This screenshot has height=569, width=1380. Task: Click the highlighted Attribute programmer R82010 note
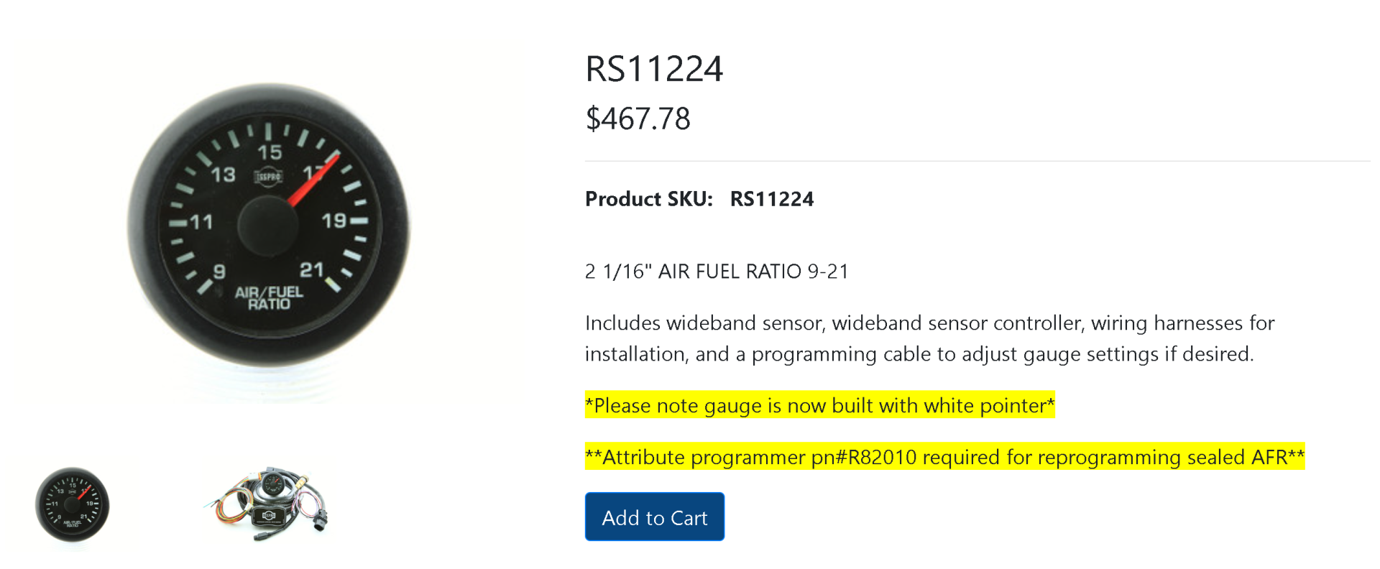pos(944,457)
